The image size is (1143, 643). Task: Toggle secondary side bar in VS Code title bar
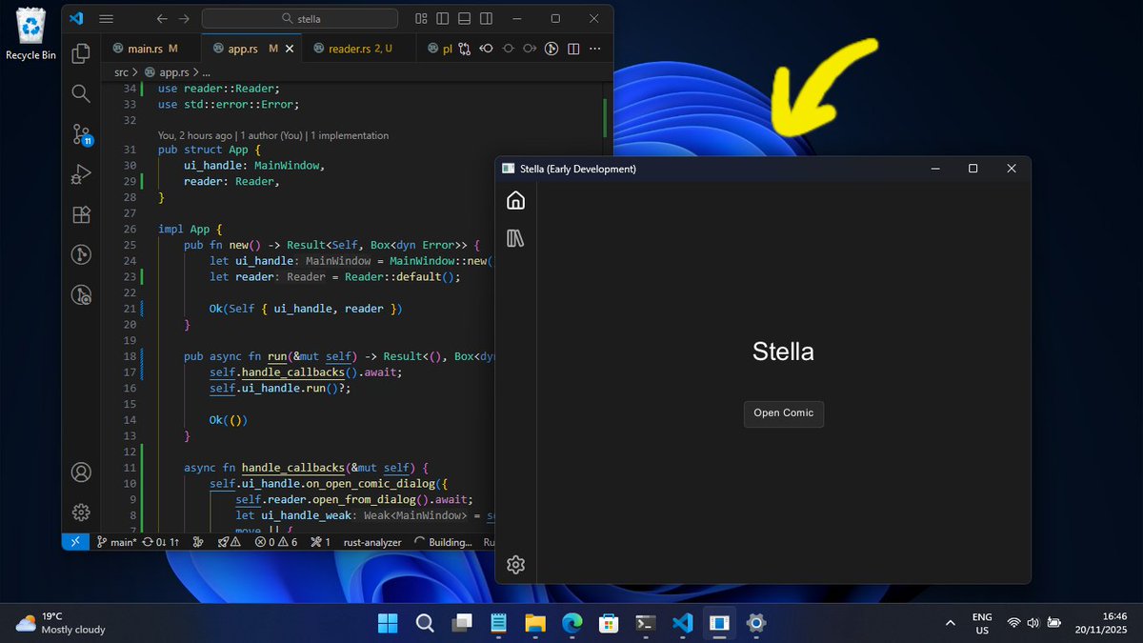485,18
